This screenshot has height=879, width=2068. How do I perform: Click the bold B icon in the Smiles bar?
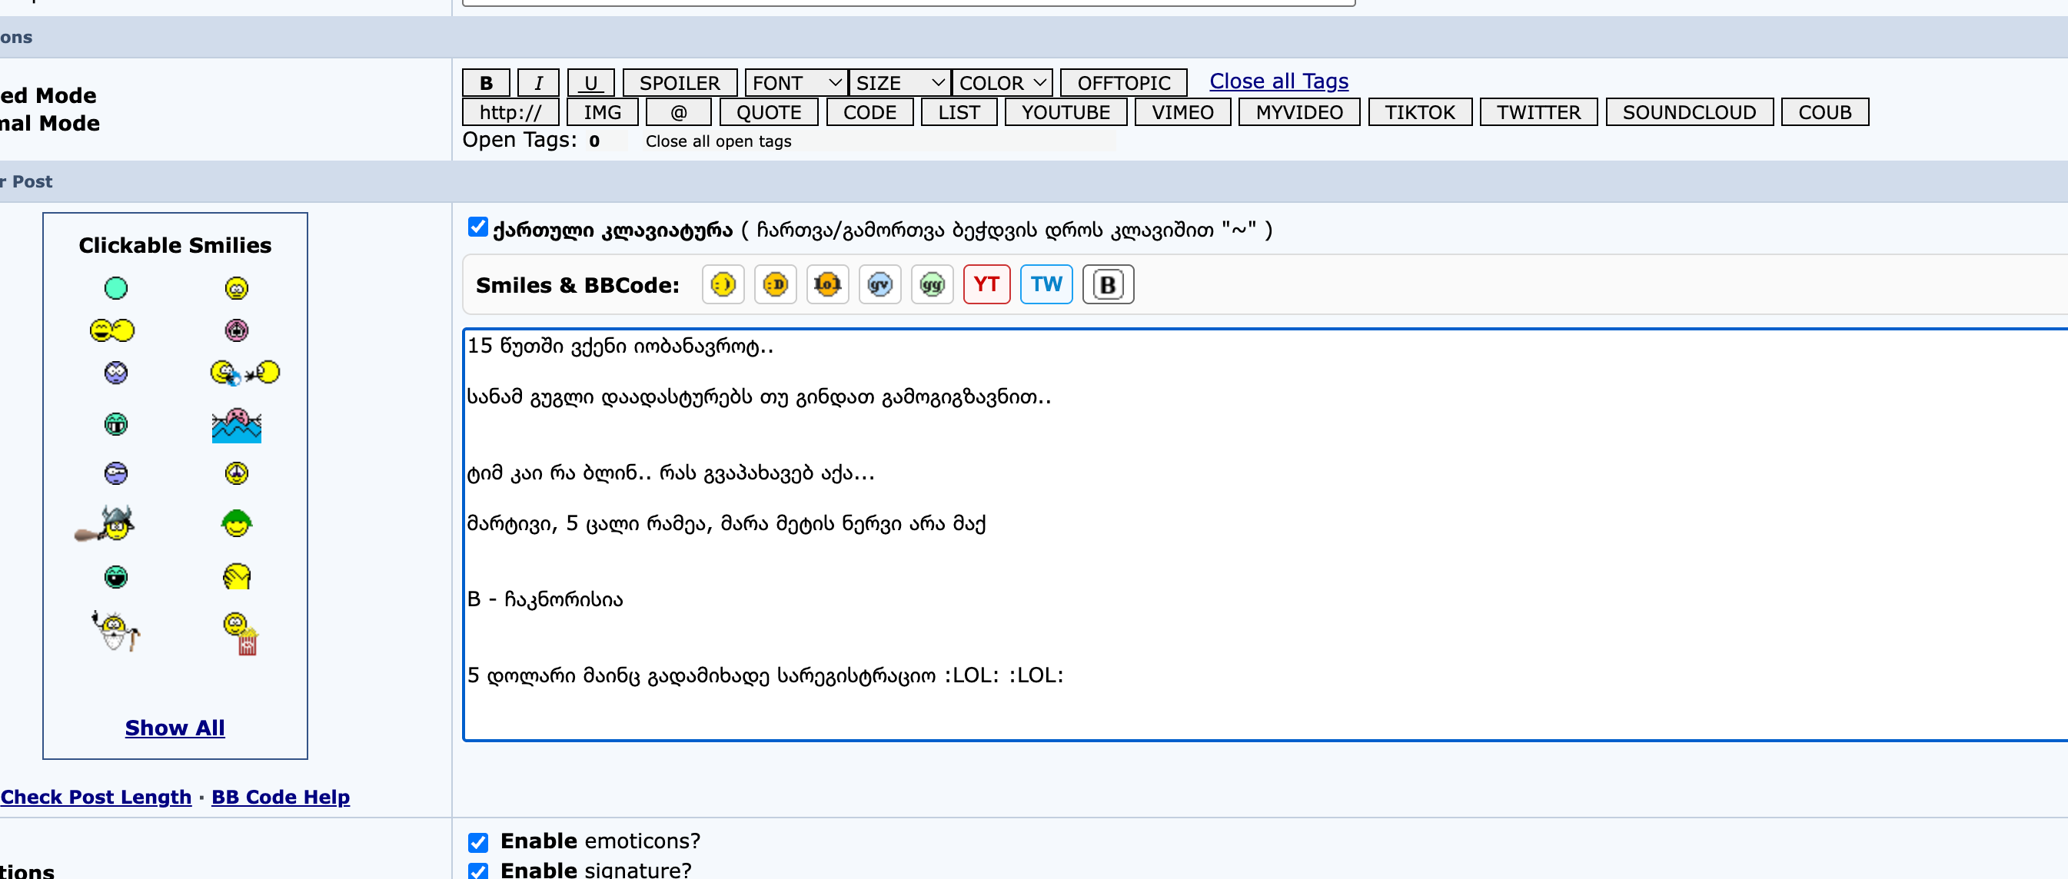1107,285
